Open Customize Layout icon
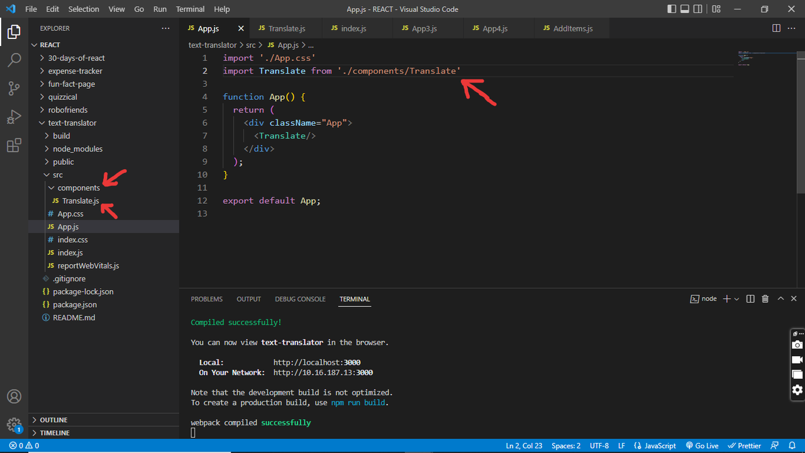 click(716, 9)
